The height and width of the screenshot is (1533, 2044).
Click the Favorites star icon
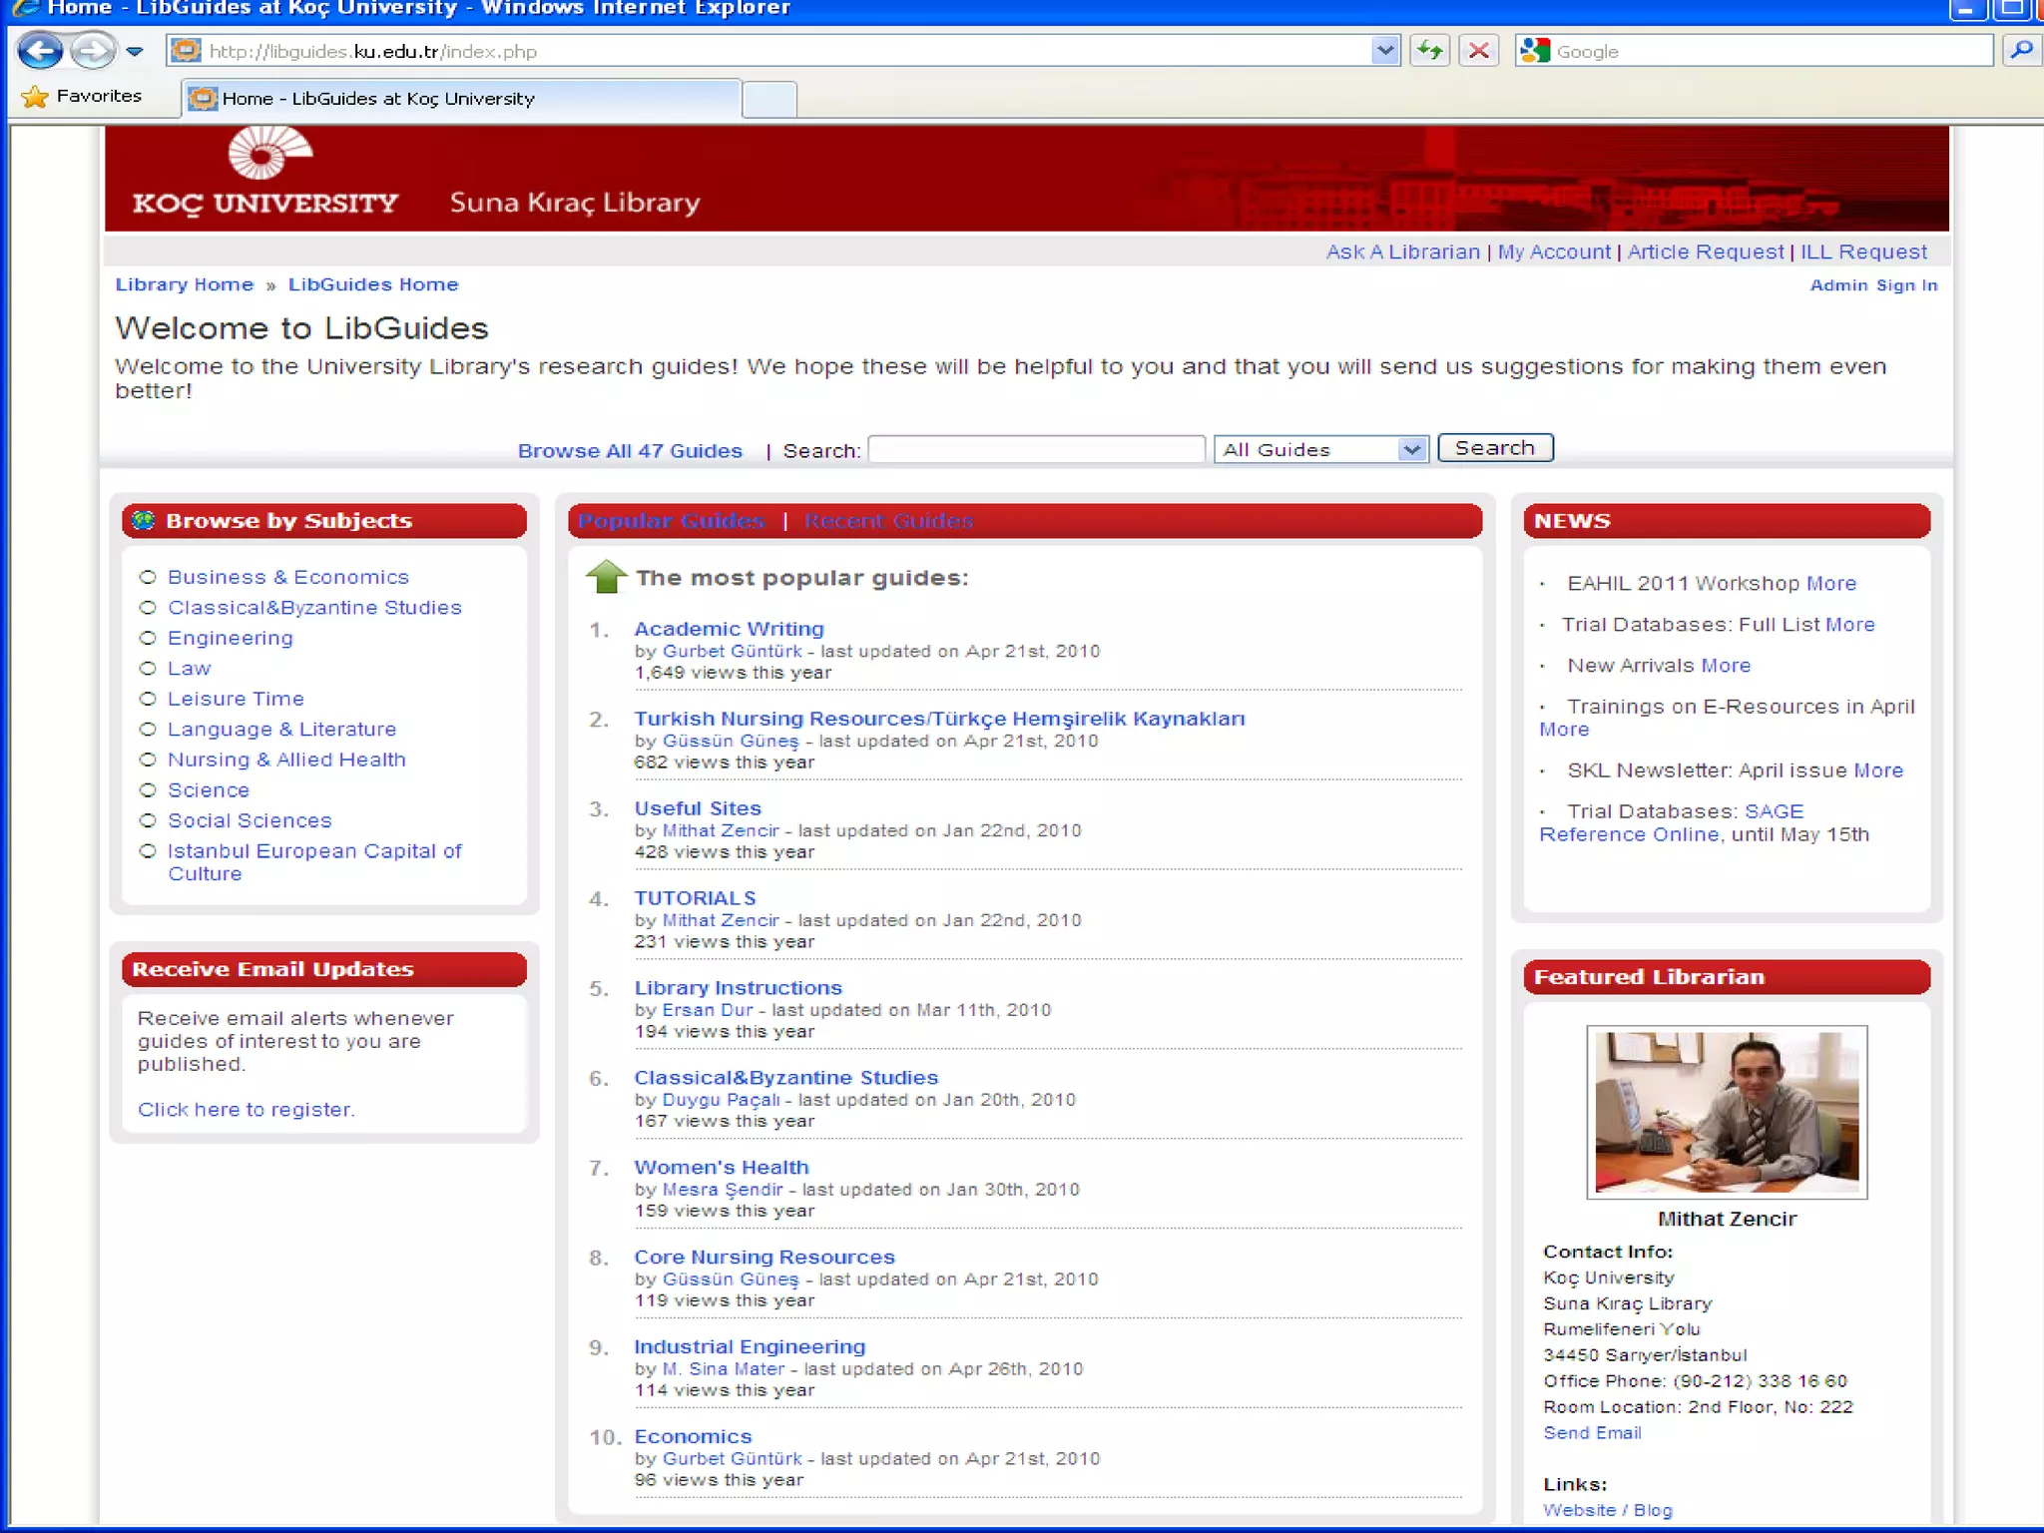click(35, 97)
